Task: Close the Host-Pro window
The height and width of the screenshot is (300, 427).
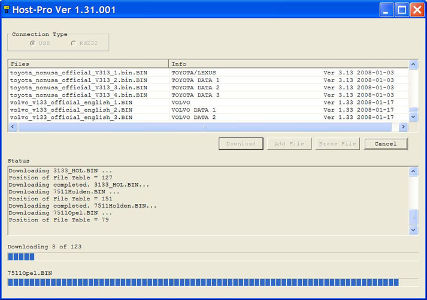Action: (x=417, y=10)
